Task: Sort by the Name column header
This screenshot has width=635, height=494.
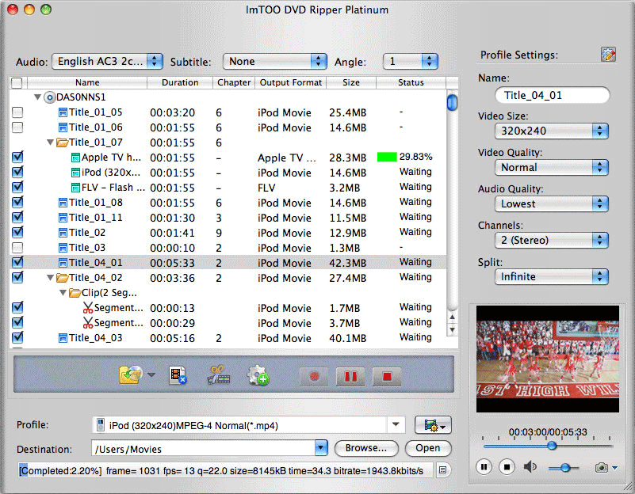Action: [x=87, y=82]
